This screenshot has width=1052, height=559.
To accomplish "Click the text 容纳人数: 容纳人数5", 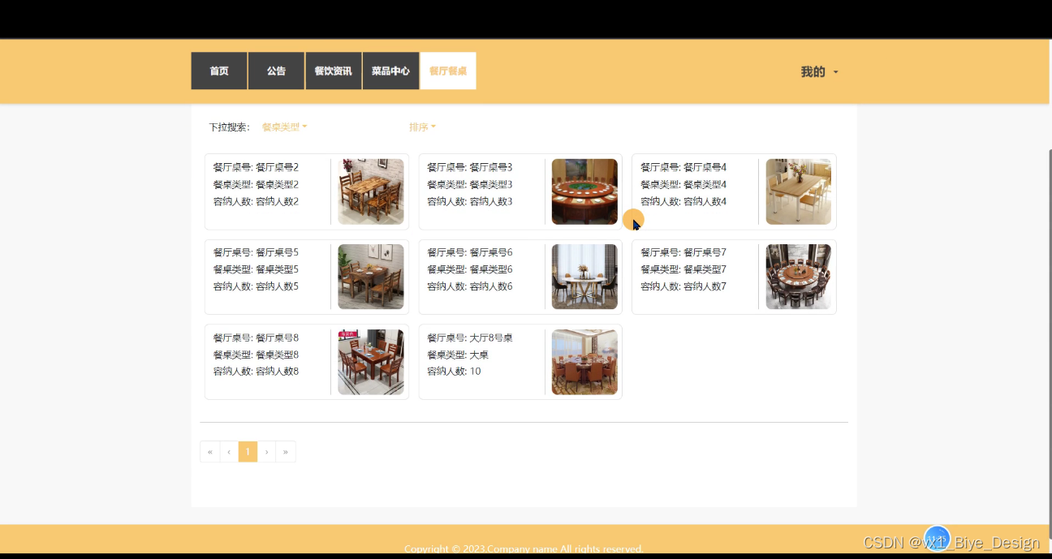I will coord(256,286).
